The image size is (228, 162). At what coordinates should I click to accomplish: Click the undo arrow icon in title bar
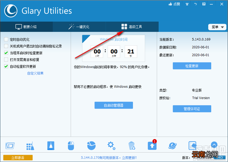click(195, 4)
